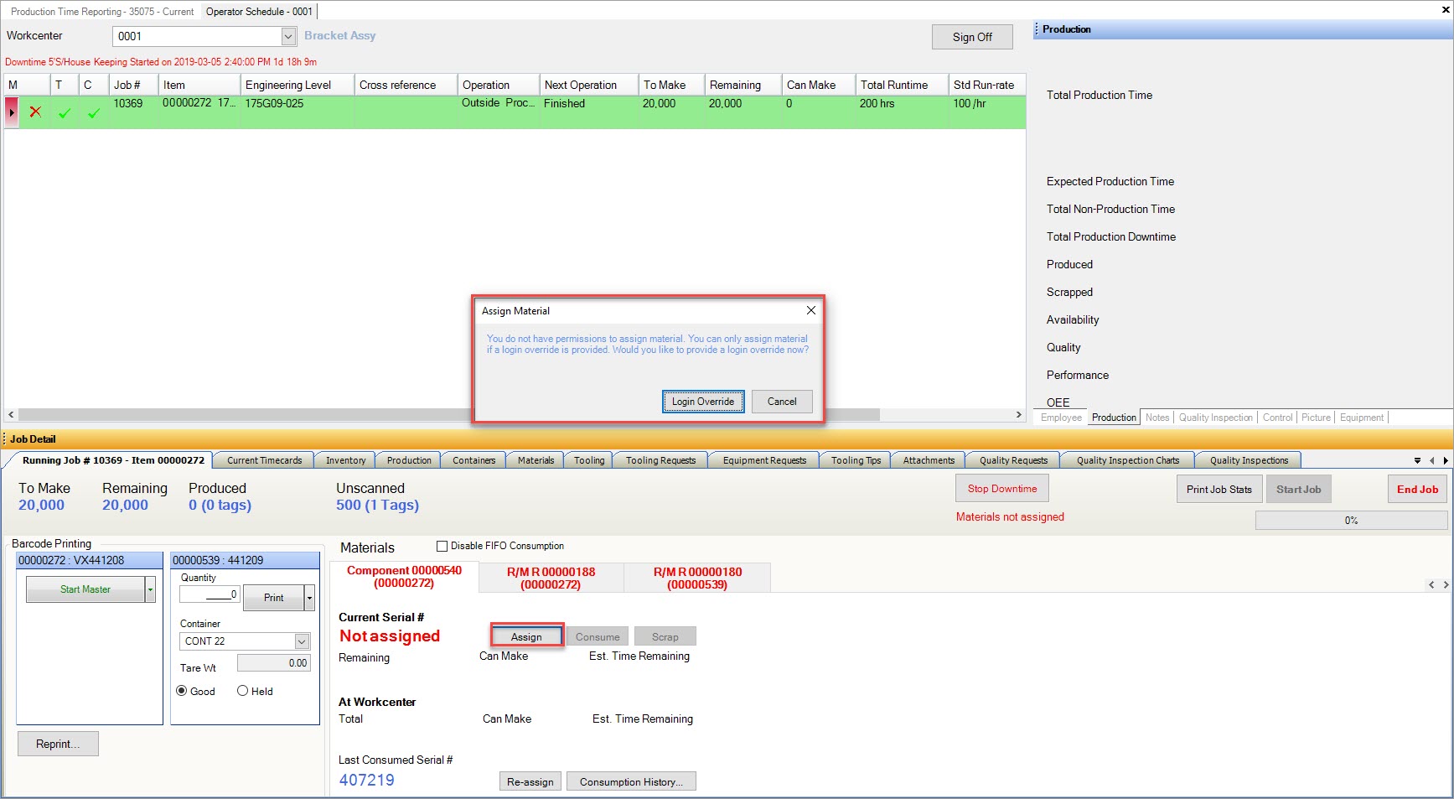Image resolution: width=1454 pixels, height=799 pixels.
Task: Click the Login Override button
Action: (703, 402)
